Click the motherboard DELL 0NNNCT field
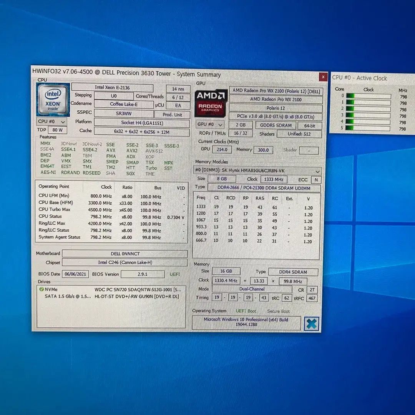Viewport: 415px width, 415px height. pos(125,254)
